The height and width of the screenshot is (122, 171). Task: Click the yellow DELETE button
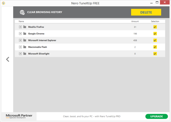146,12
